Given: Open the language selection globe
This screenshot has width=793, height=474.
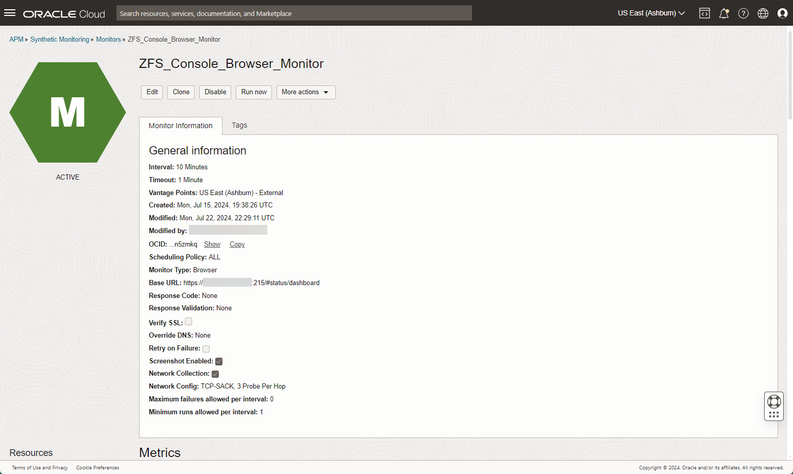Looking at the screenshot, I should 763,13.
